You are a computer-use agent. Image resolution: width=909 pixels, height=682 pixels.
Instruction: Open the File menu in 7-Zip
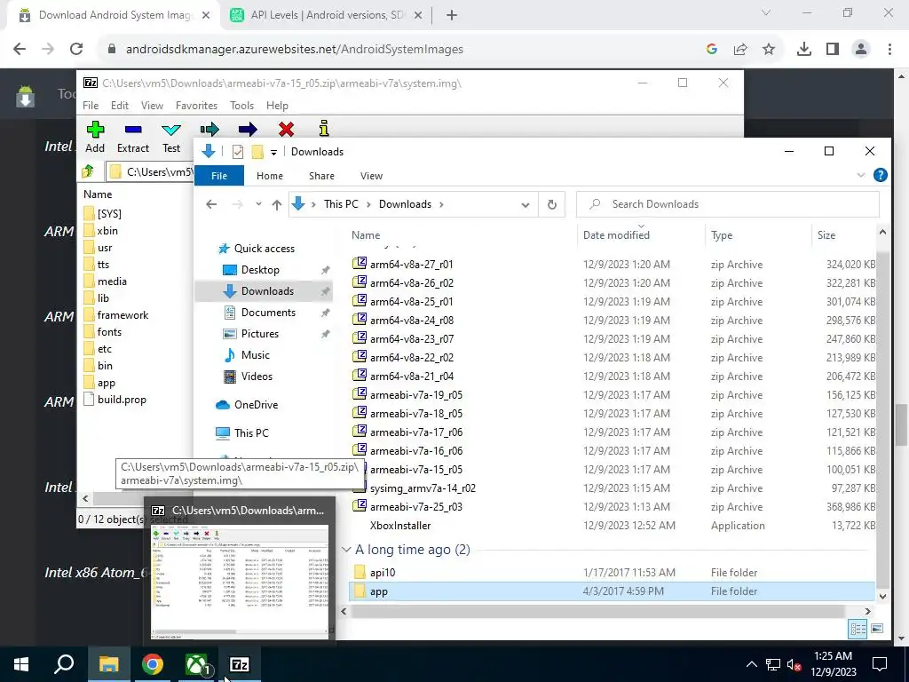91,106
